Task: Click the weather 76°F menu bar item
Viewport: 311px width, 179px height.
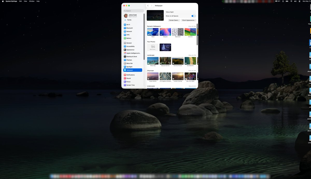Action: pyautogui.click(x=278, y=1)
